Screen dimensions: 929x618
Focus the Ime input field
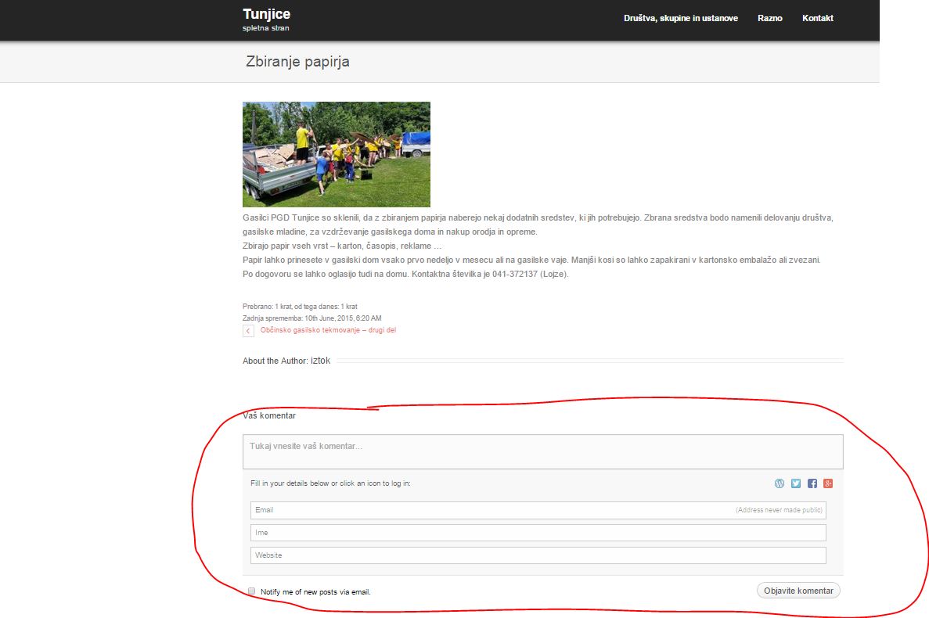pyautogui.click(x=538, y=533)
